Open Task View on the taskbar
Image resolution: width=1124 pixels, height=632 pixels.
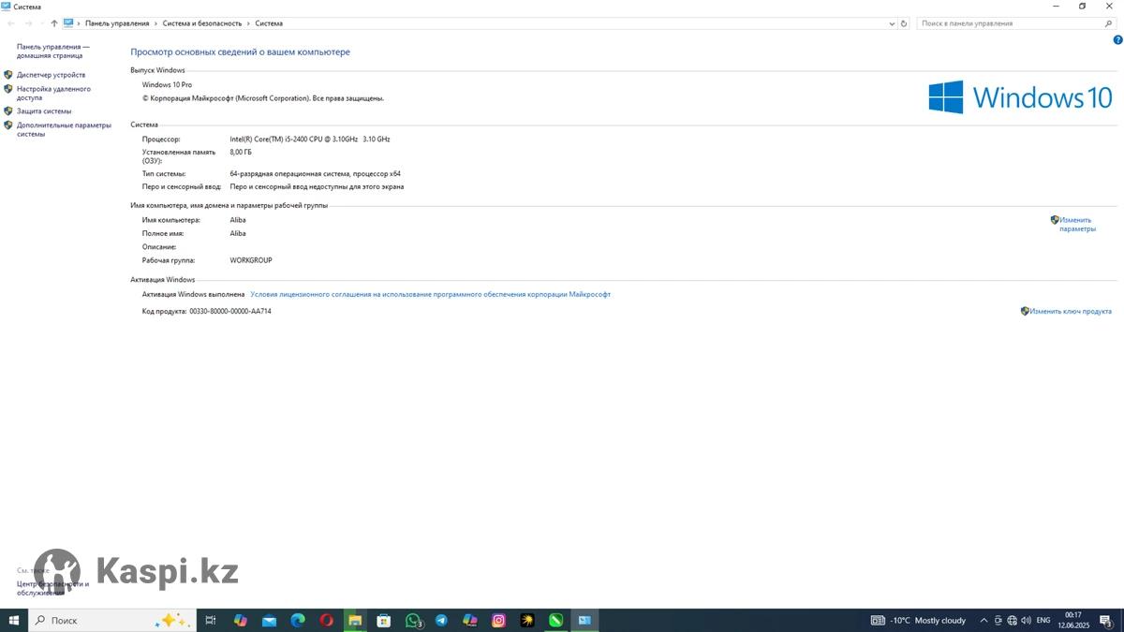click(x=211, y=620)
